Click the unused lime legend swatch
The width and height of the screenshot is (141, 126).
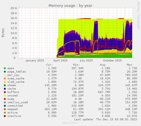(x=5, y=96)
